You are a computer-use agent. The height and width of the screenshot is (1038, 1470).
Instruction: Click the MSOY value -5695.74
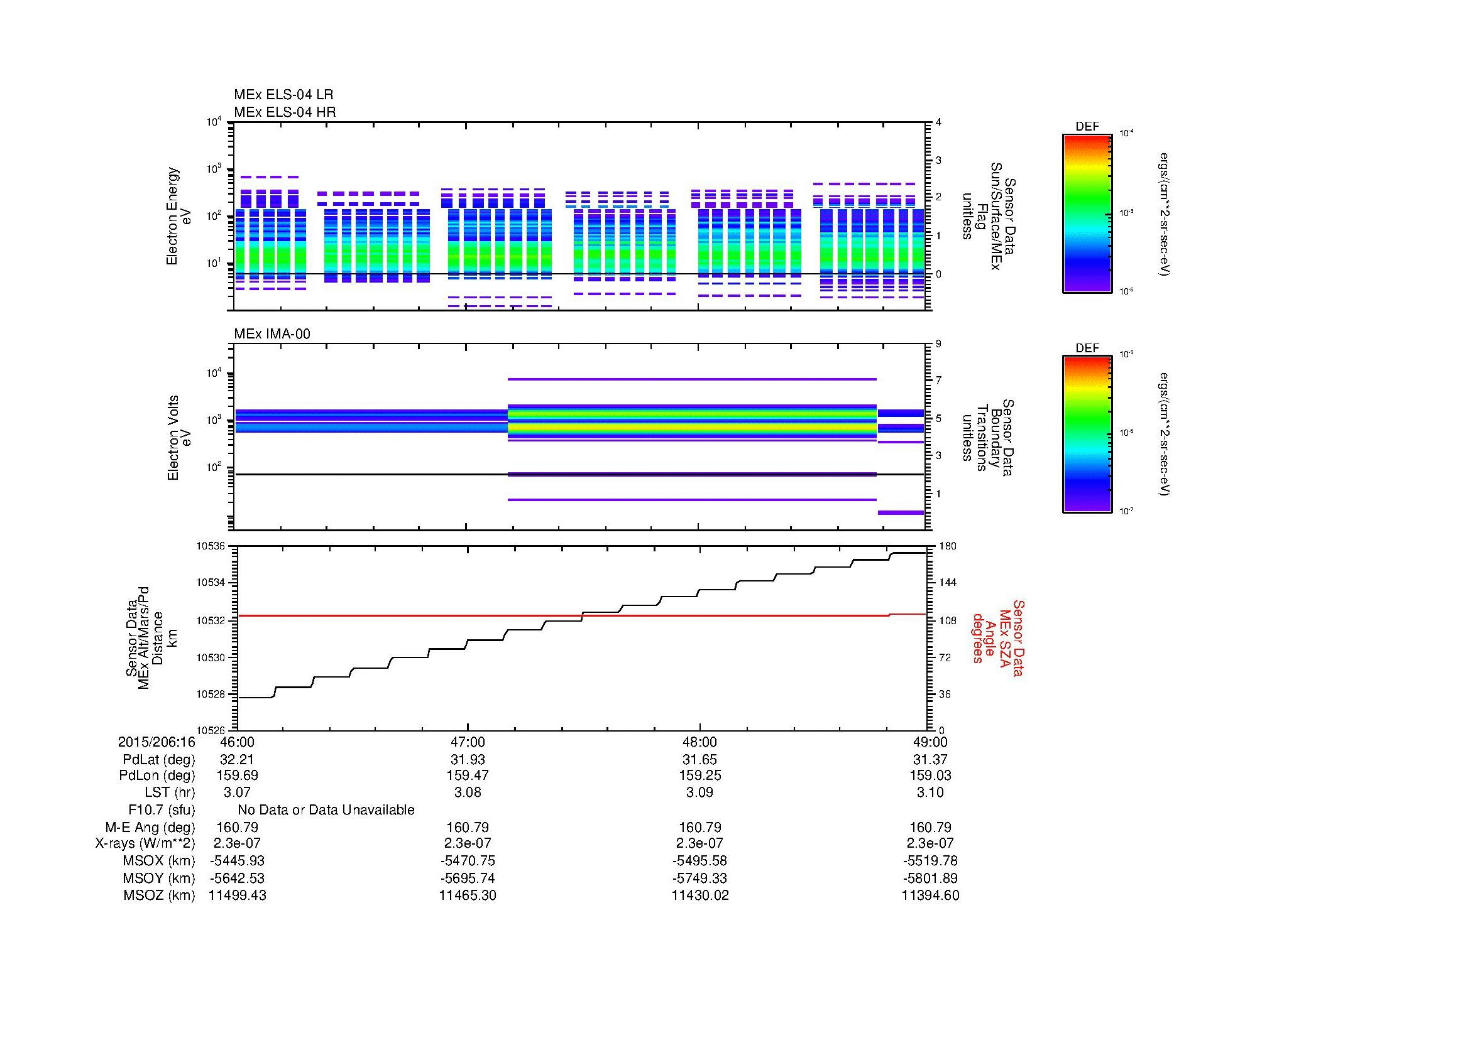tap(468, 878)
